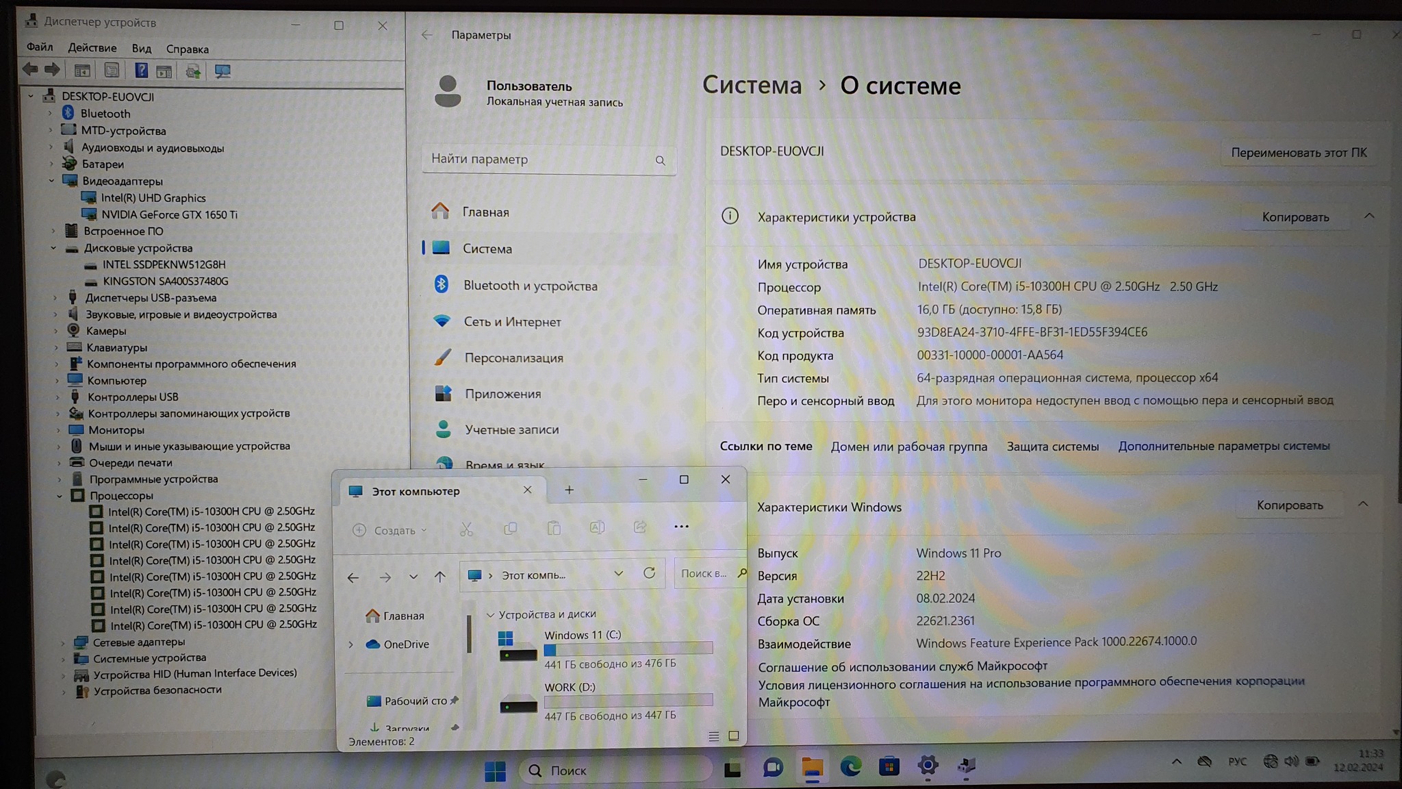Click the scan for hardware changes toolbar icon
1402x789 pixels.
point(222,71)
